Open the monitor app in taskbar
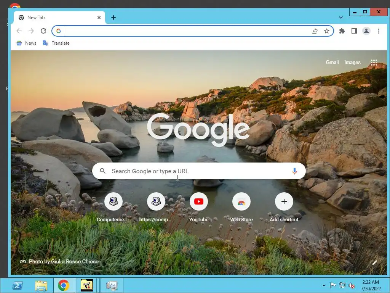 112,285
